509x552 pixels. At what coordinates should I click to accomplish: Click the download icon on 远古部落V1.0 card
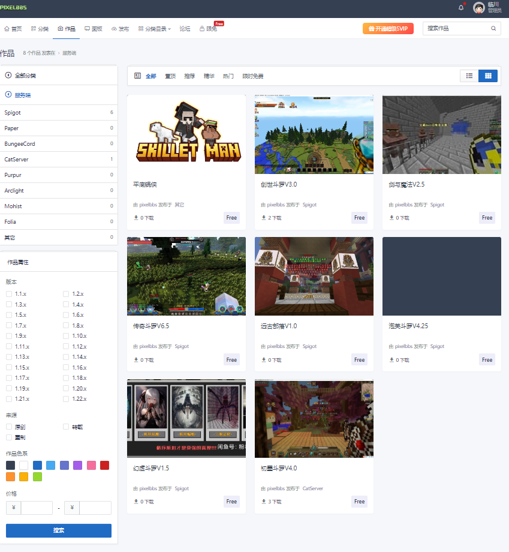click(x=263, y=360)
